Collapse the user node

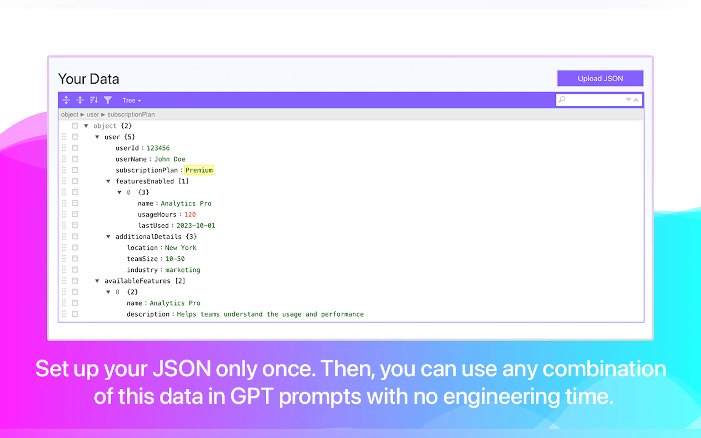(97, 137)
